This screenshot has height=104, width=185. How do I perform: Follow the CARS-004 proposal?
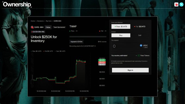(48, 27)
